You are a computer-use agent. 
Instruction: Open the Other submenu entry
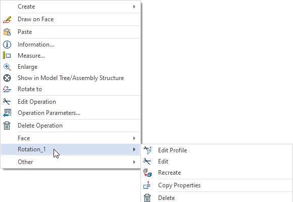point(71,162)
